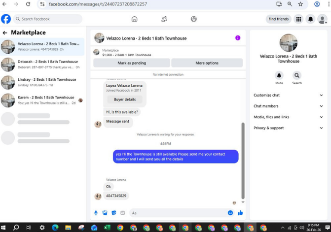This screenshot has height=232, width=331.
Task: Open conversation information purple icon
Action: (x=238, y=38)
